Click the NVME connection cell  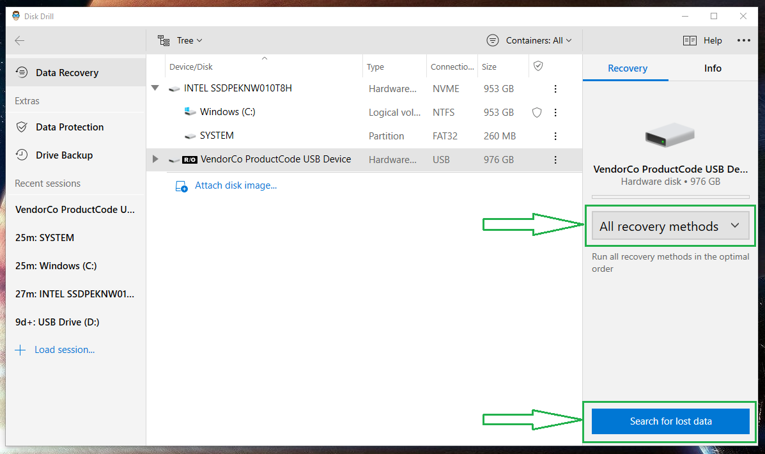pos(446,89)
